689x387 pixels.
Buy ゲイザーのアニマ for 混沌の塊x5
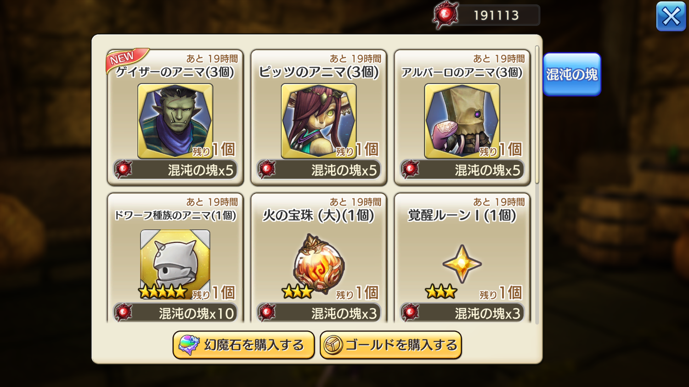pyautogui.click(x=175, y=170)
